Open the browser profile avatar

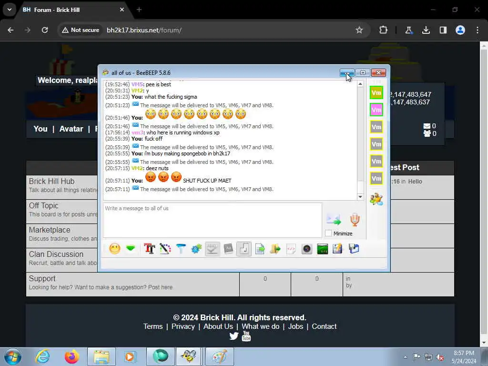point(460,30)
